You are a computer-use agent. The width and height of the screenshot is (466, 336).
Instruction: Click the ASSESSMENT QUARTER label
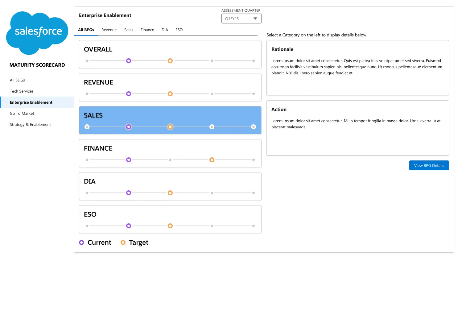tap(241, 10)
